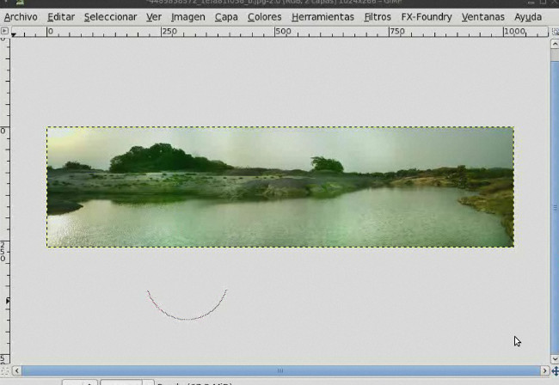Viewport: 559px width, 385px height.
Task: Click the navigation preview icon at bottom right
Action: tap(554, 371)
